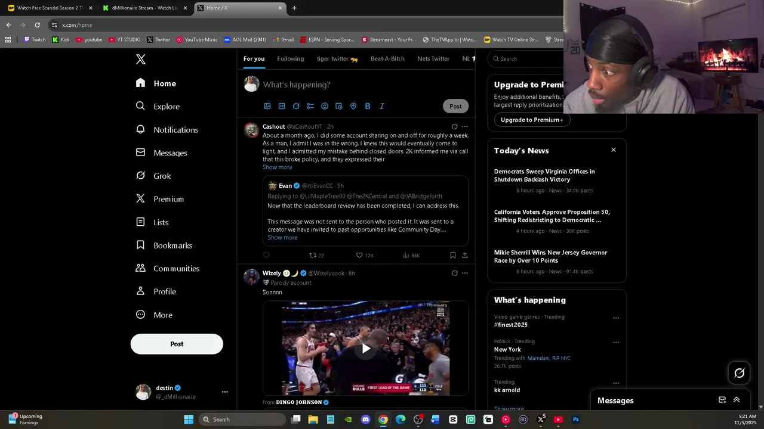The height and width of the screenshot is (429, 764).
Task: Play the Bulls game video in Wizely's post
Action: pyautogui.click(x=365, y=349)
